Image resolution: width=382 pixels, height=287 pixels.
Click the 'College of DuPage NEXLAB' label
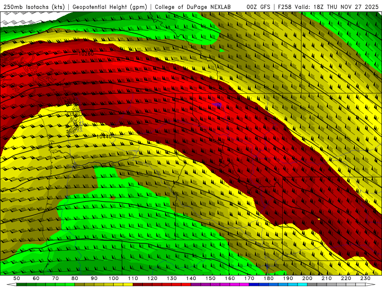(x=193, y=7)
